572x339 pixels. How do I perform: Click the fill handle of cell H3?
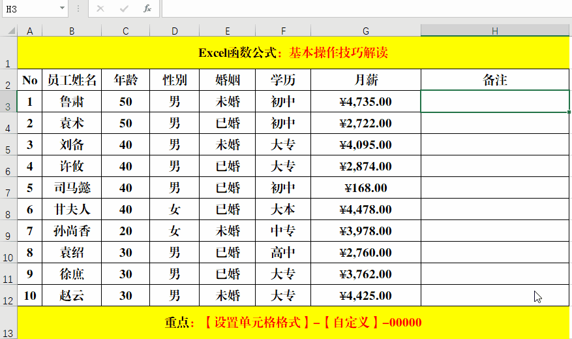click(569, 112)
